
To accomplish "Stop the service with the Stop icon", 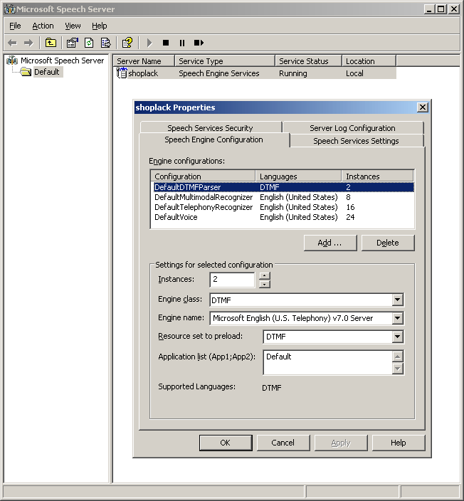I will (166, 43).
